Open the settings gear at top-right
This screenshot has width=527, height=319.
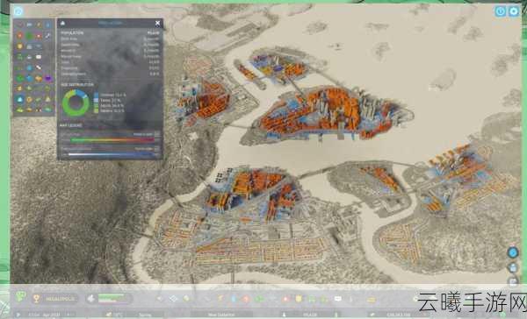point(514,11)
